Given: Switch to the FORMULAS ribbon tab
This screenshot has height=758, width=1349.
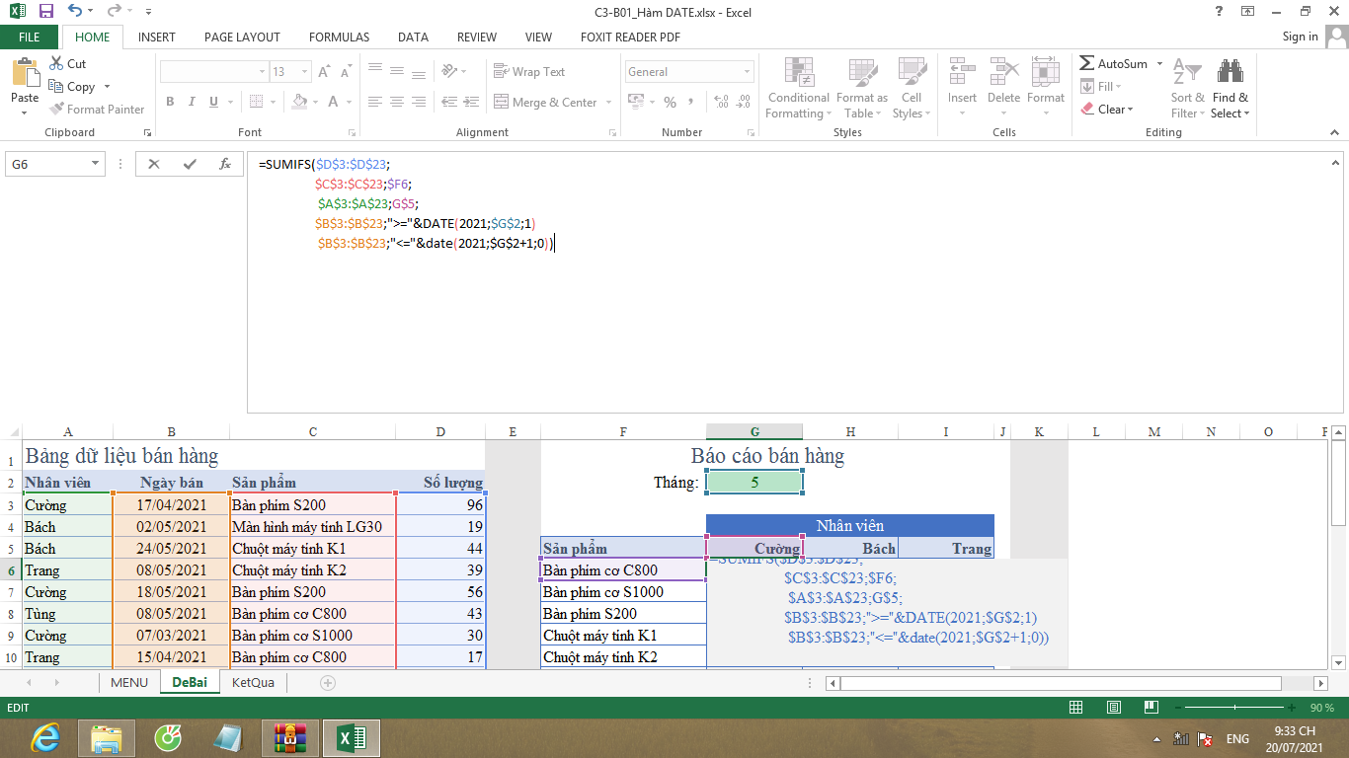Looking at the screenshot, I should 339,37.
